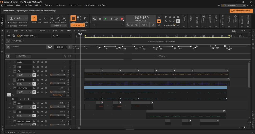Select the Smart tool

[34, 19]
